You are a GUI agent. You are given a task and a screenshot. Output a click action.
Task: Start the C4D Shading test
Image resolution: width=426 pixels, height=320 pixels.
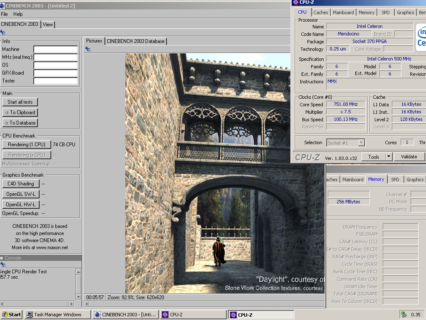(21, 184)
